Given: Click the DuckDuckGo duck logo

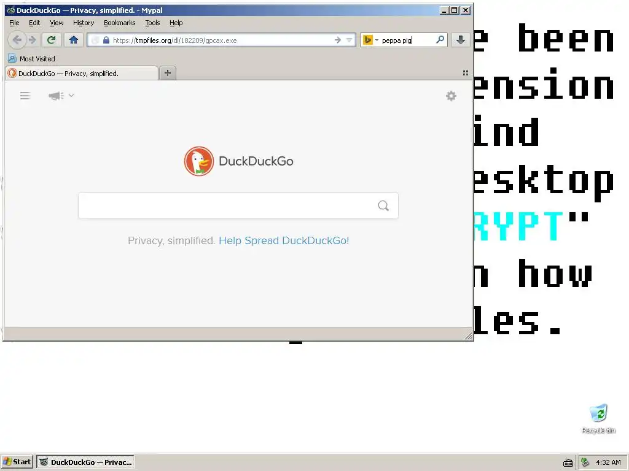Looking at the screenshot, I should point(199,161).
